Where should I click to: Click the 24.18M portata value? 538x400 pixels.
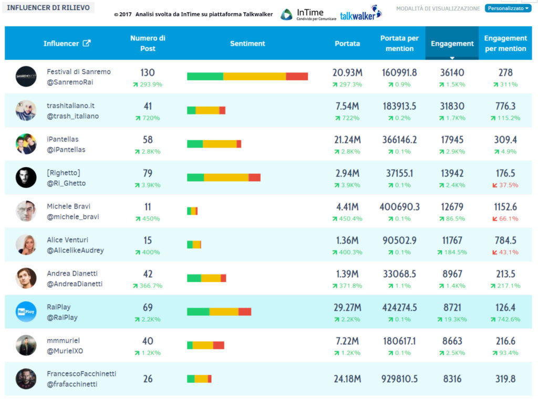click(x=347, y=379)
